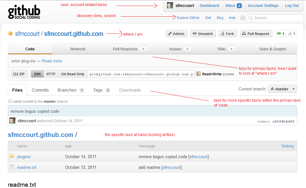306x188 pixels.
Task: Select the Tags subtab
Action: point(102,90)
